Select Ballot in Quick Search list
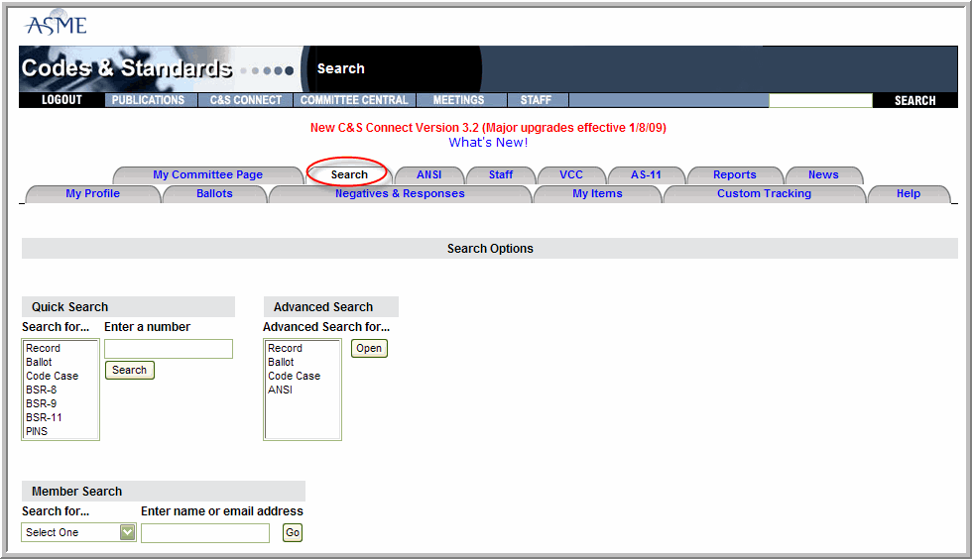Image resolution: width=972 pixels, height=559 pixels. pos(61,362)
